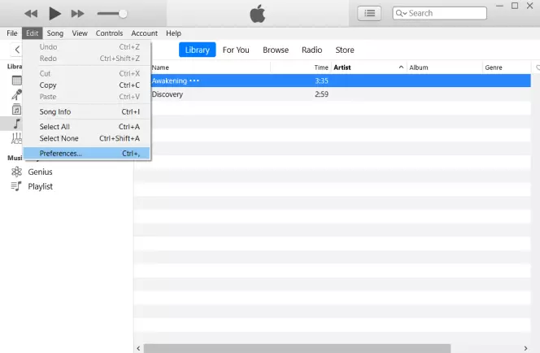
Task: Minimize the iTunes window
Action: 499,6
